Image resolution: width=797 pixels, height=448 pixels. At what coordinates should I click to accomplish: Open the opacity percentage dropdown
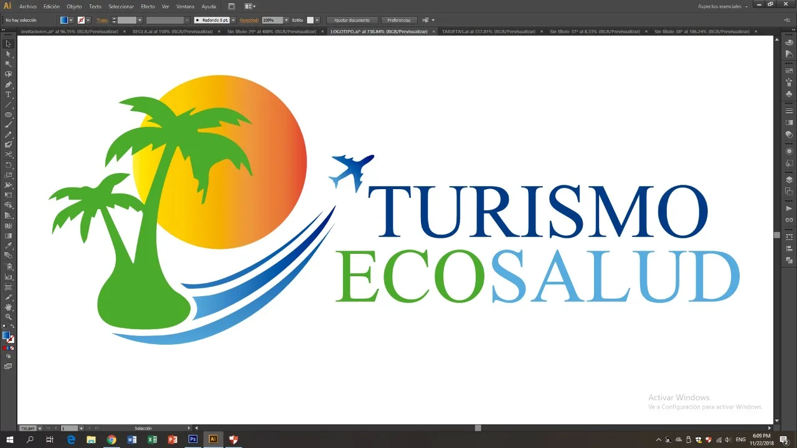[286, 20]
